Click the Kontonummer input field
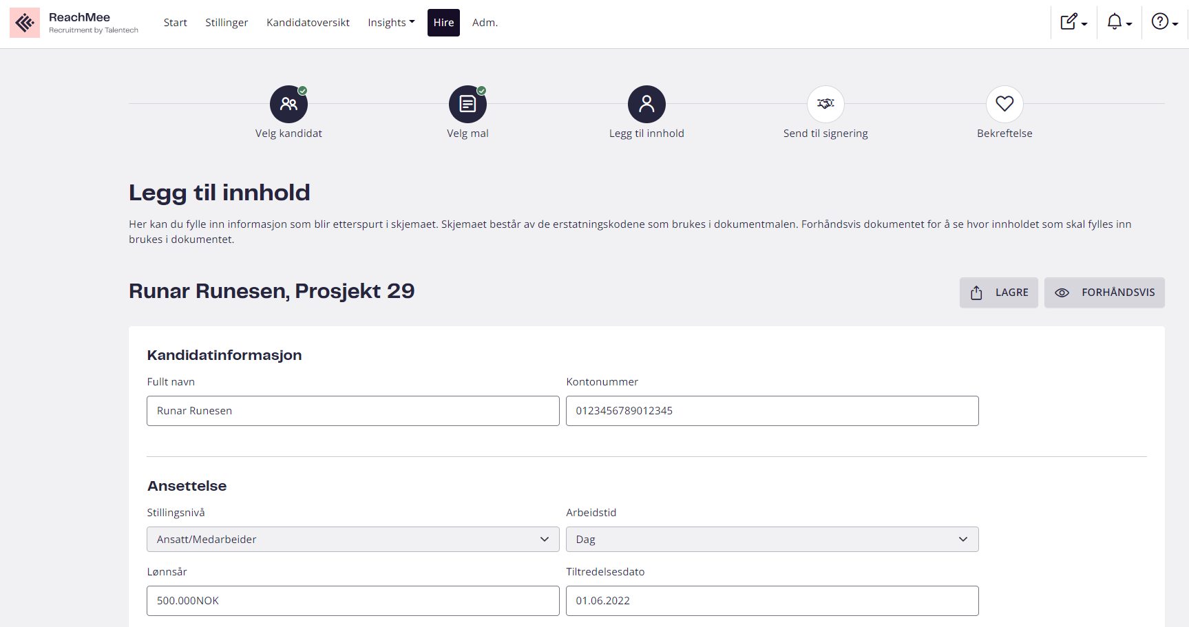Viewport: 1189px width, 627px height. tap(772, 411)
